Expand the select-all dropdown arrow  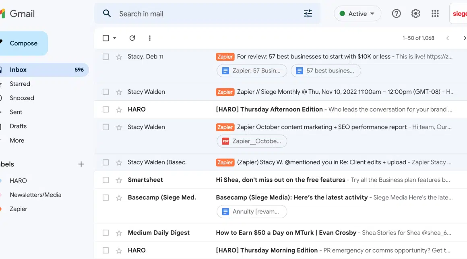pos(115,38)
